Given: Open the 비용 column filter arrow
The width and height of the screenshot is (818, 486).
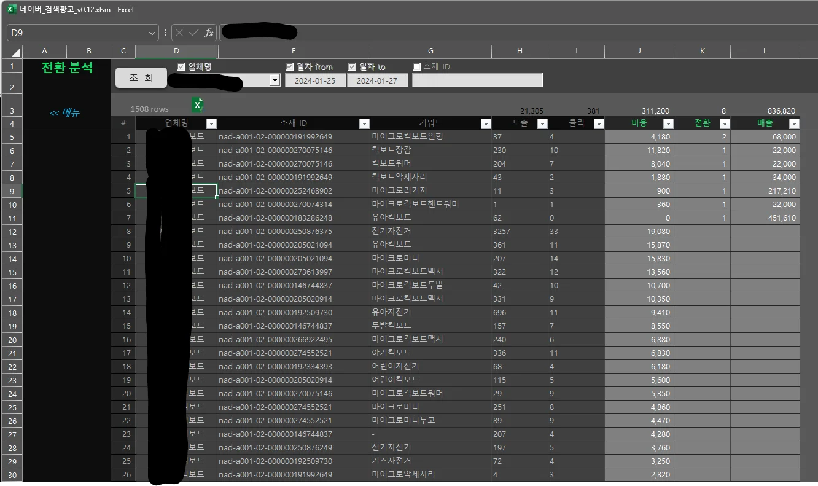Looking at the screenshot, I should pos(667,123).
